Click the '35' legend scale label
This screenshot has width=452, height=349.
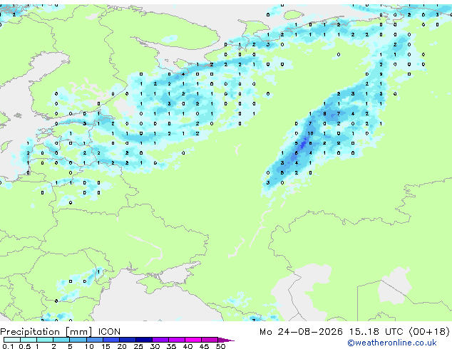pyautogui.click(x=171, y=346)
